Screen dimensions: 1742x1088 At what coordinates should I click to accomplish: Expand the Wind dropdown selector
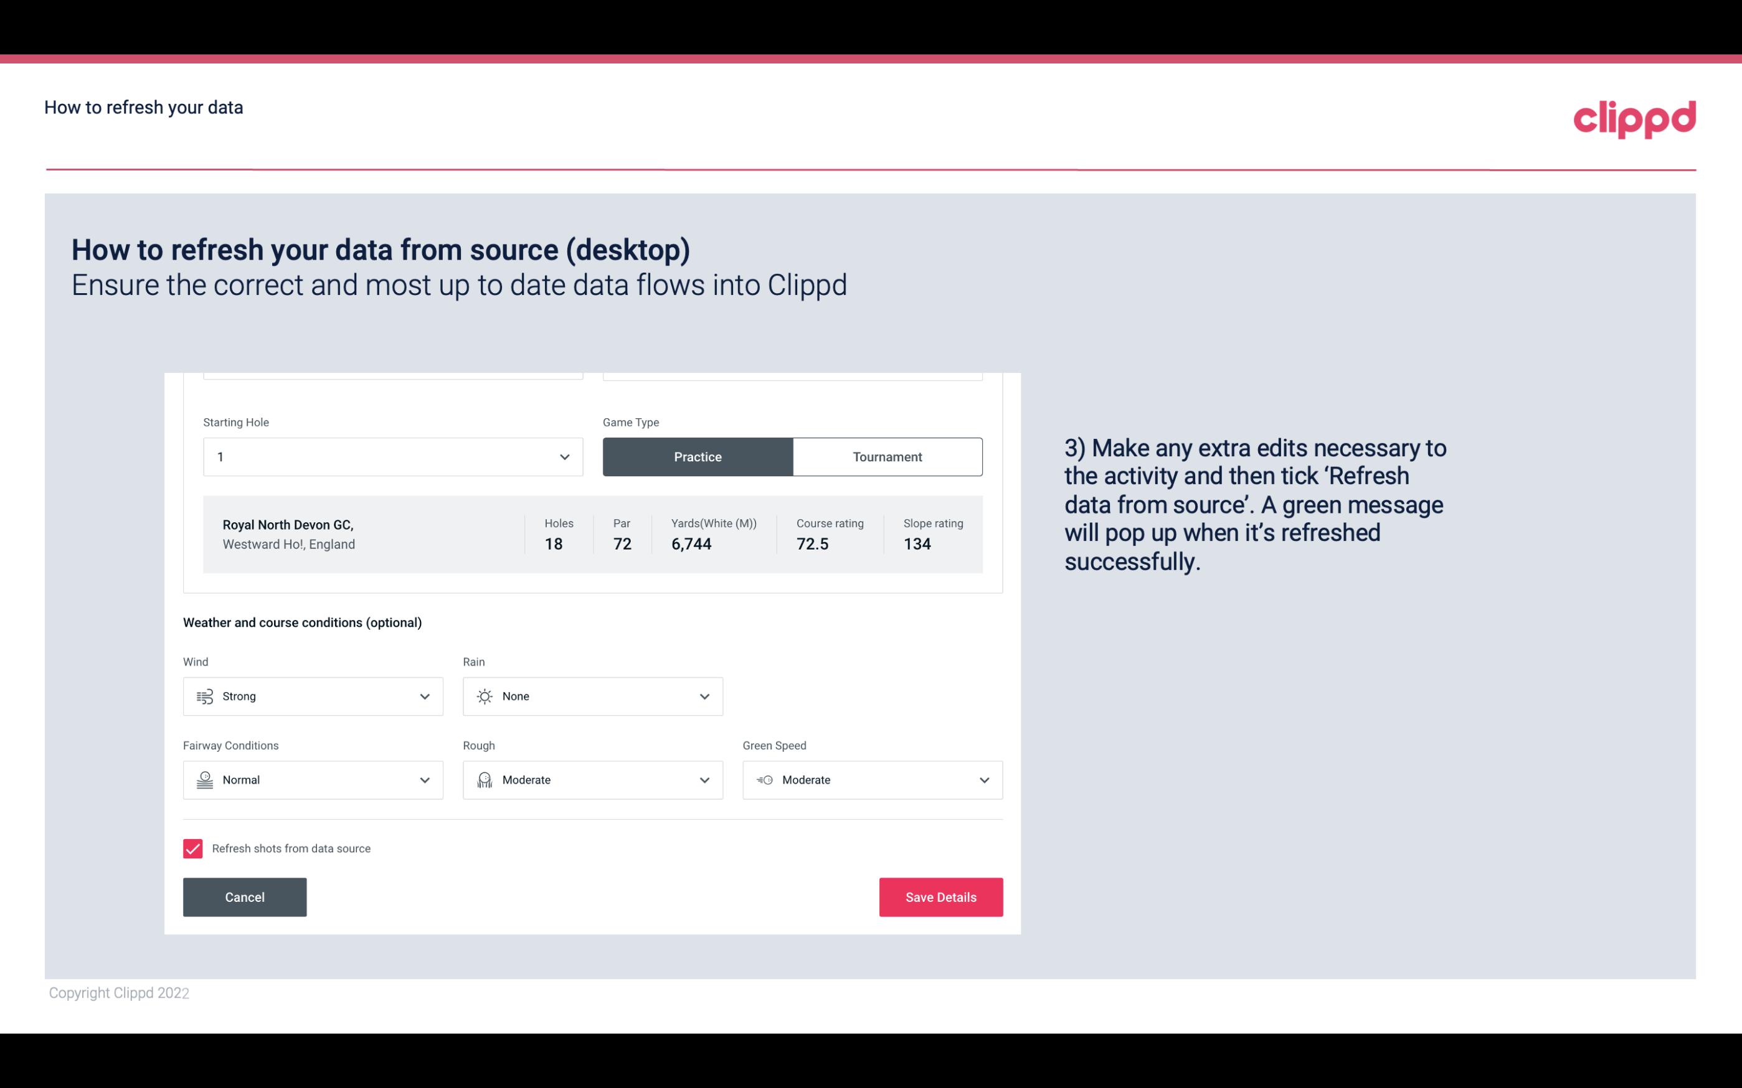(424, 696)
